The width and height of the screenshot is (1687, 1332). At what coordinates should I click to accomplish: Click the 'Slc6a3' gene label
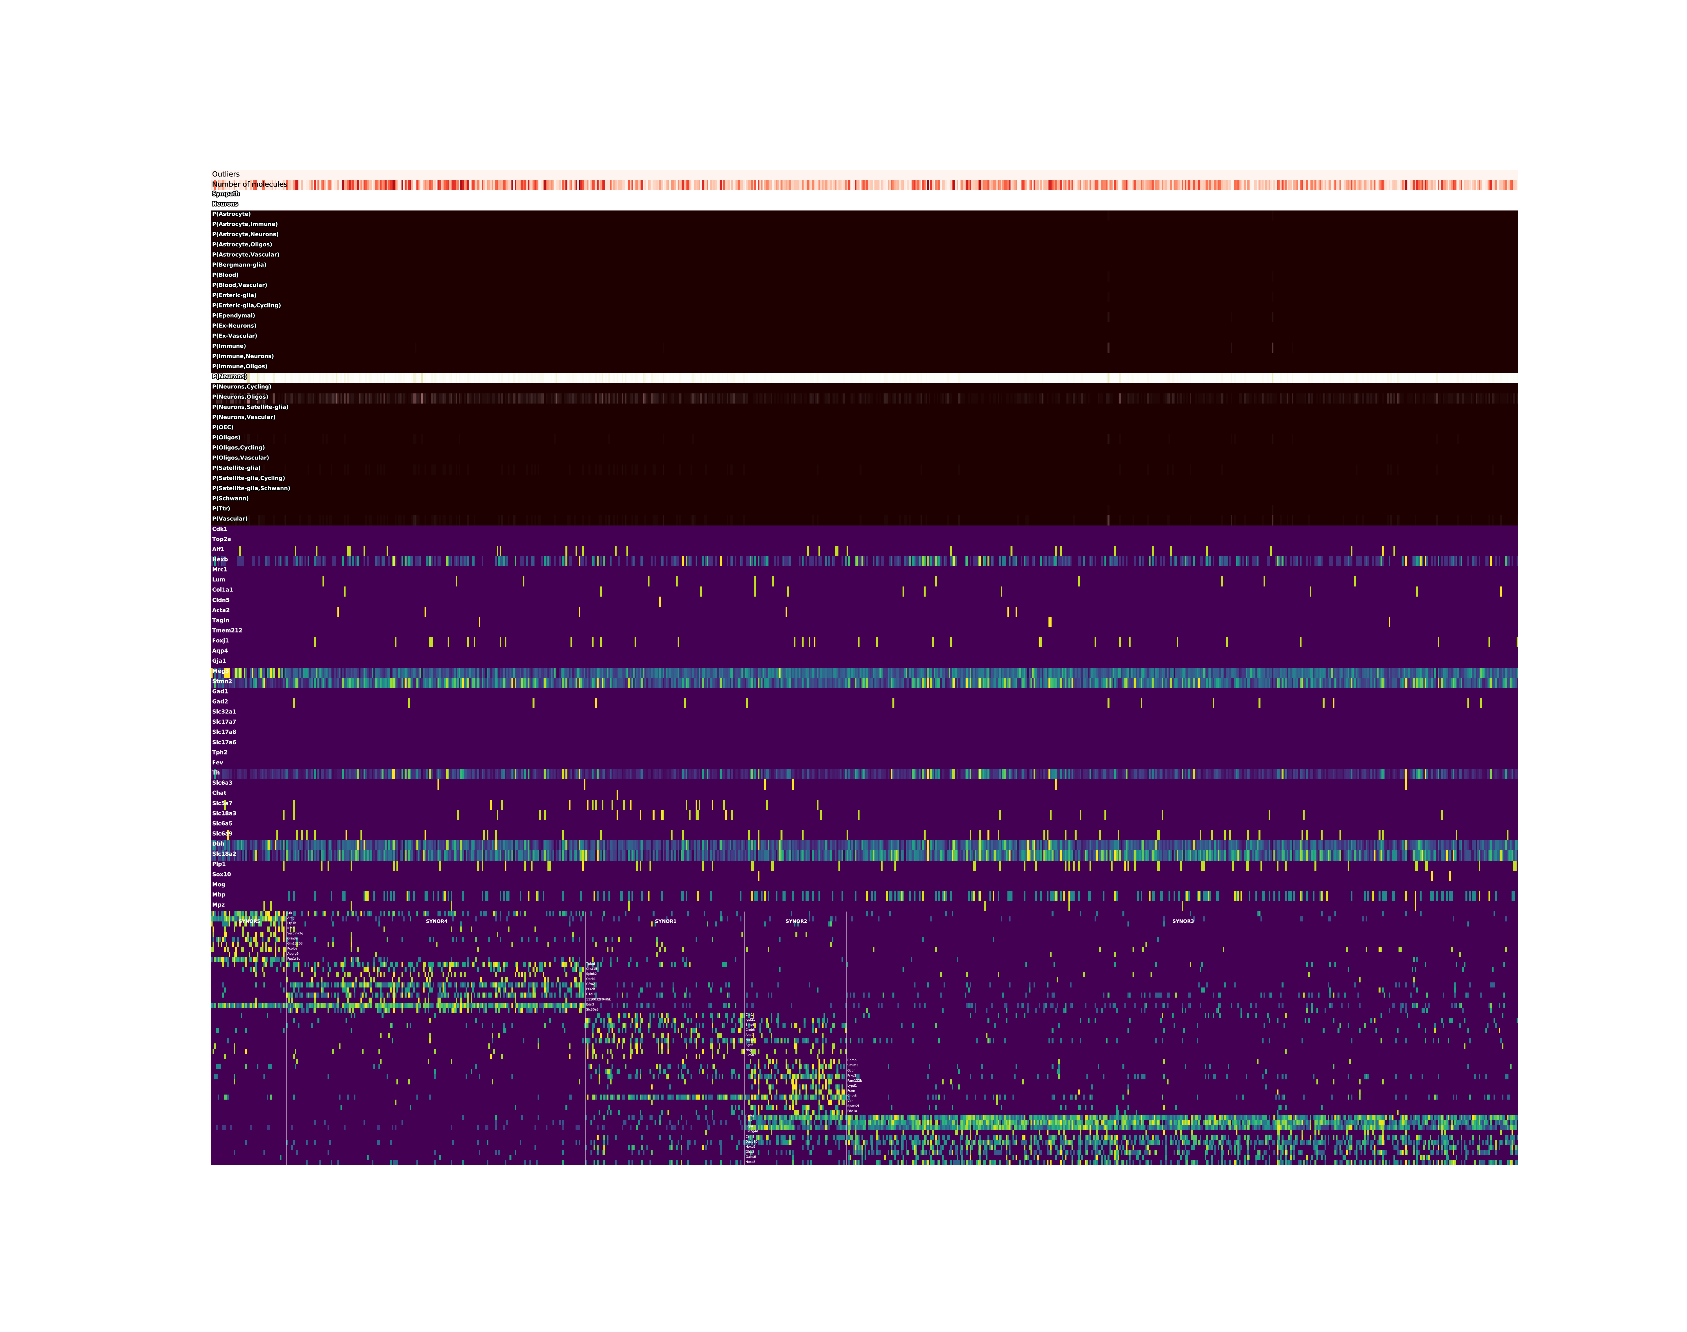click(x=222, y=783)
